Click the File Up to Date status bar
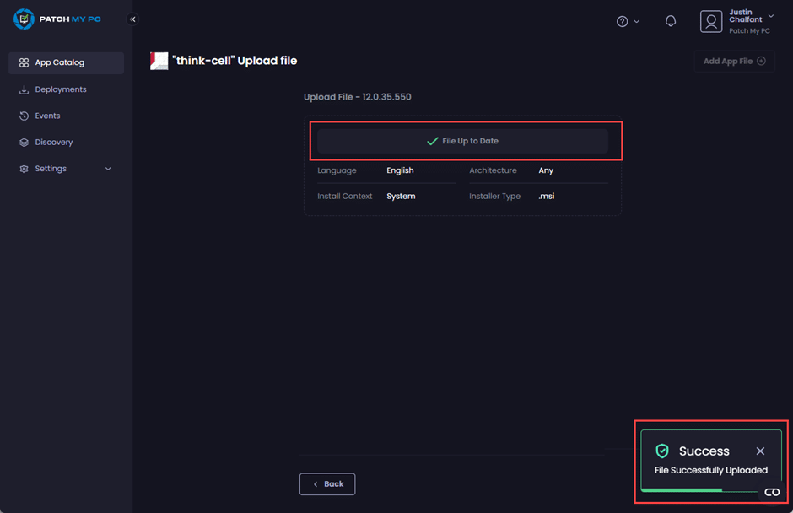 (x=462, y=141)
